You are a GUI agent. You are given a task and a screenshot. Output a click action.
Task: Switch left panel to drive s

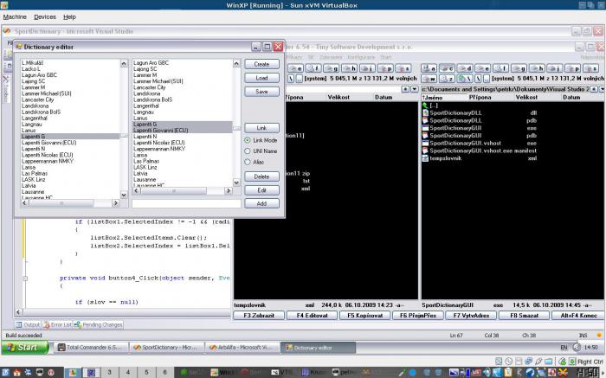(403, 68)
